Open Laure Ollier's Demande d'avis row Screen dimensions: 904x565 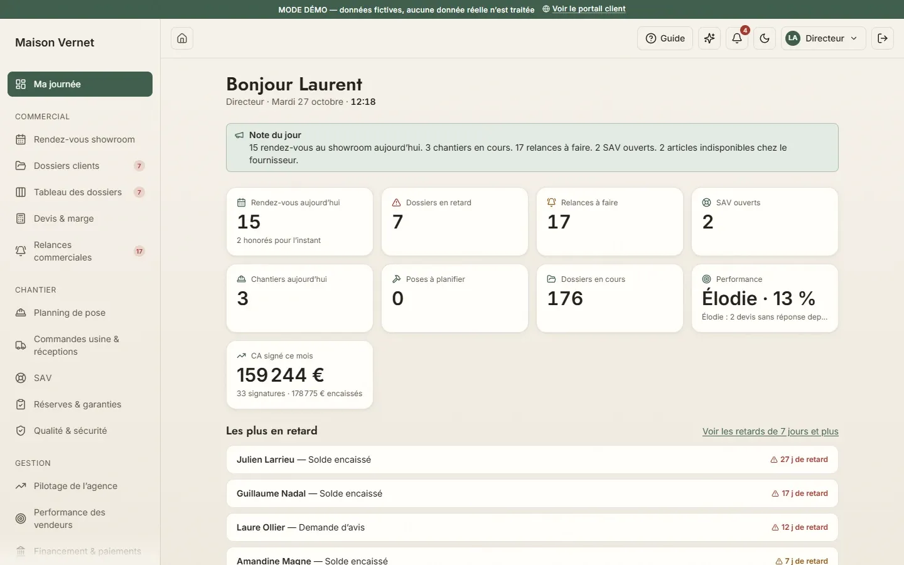click(532, 527)
